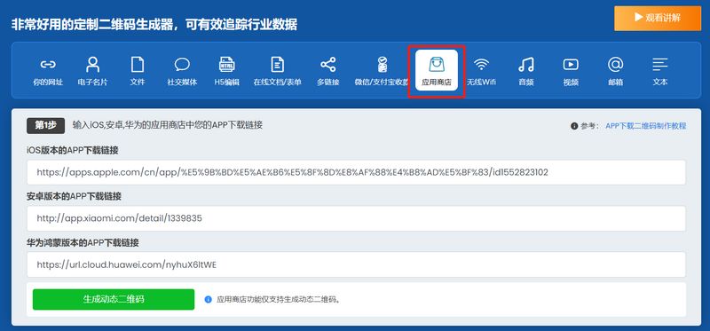Open the APP下载二维码制作教程 link

tap(646, 126)
